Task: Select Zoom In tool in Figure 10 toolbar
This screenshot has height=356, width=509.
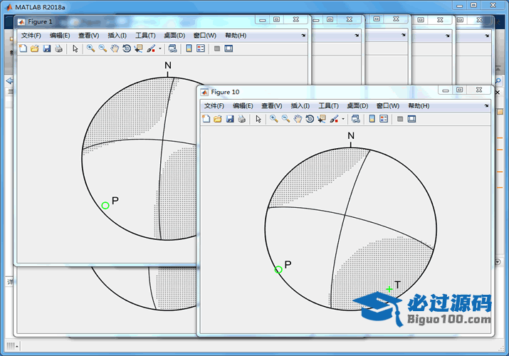Action: (x=274, y=119)
